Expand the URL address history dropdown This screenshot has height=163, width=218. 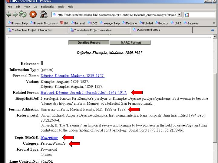[180, 15]
